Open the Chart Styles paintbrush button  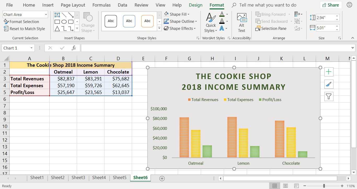tap(329, 84)
